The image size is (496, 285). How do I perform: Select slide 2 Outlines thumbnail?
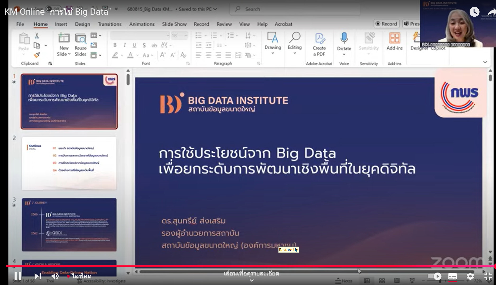pos(69,163)
